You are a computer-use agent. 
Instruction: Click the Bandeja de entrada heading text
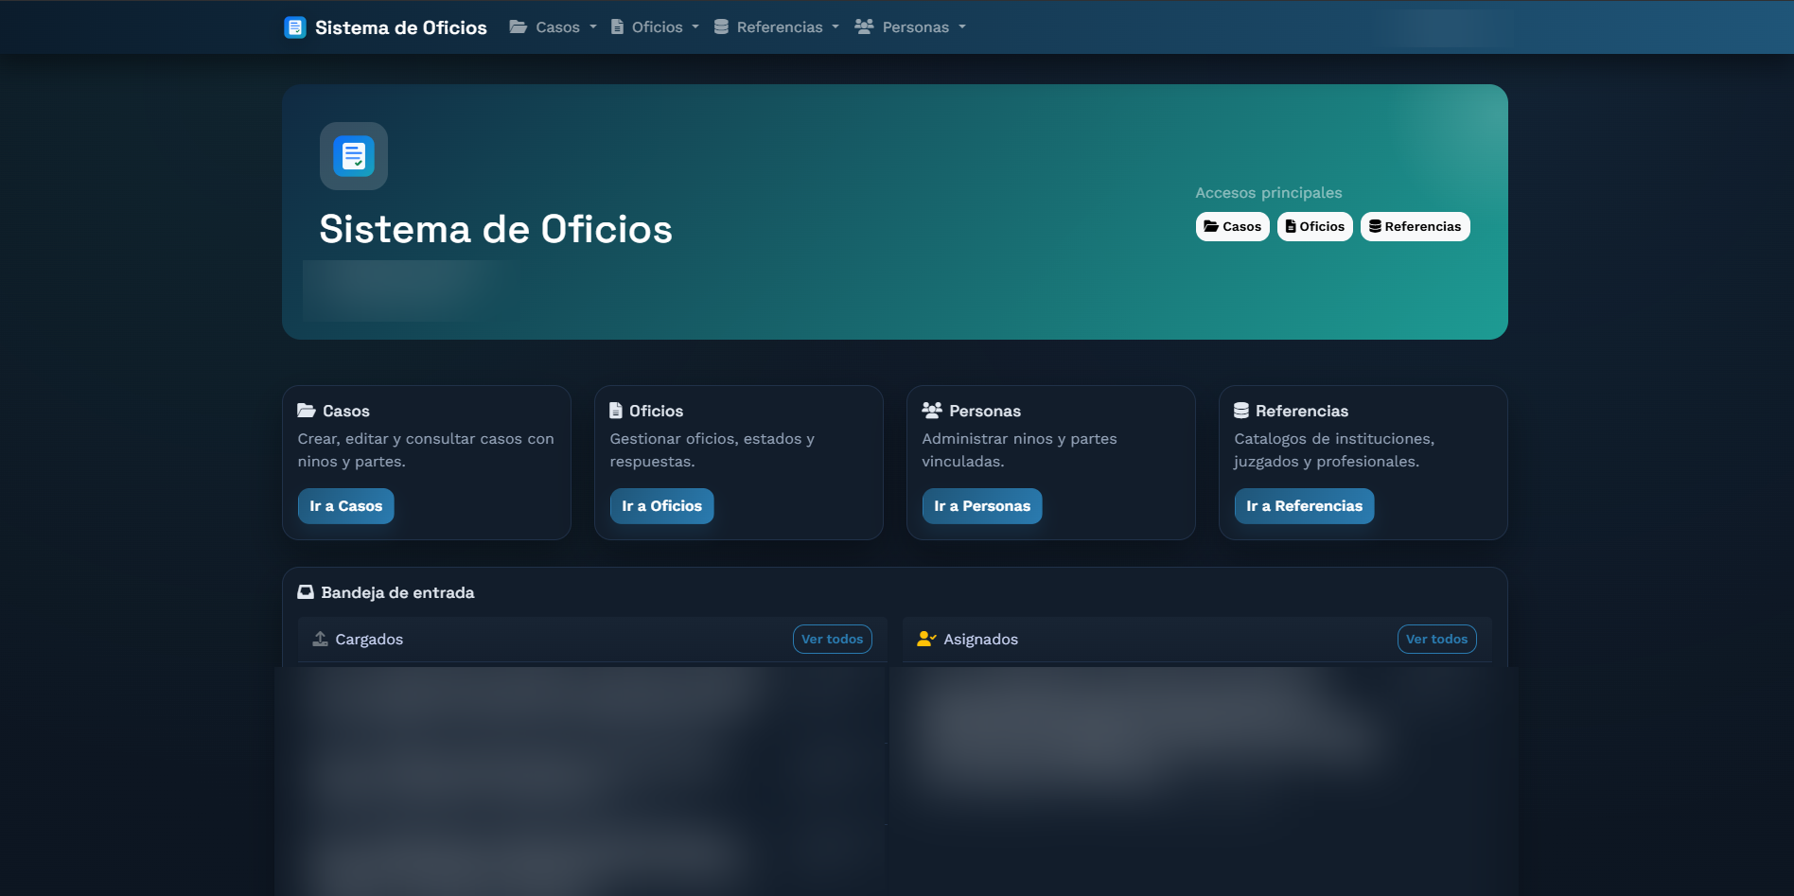click(398, 592)
